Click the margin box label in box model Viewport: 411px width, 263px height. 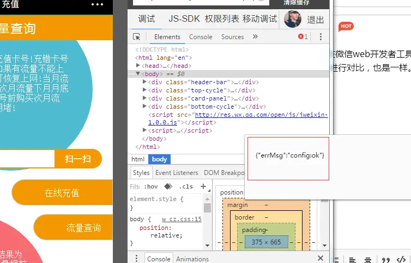[237, 205]
